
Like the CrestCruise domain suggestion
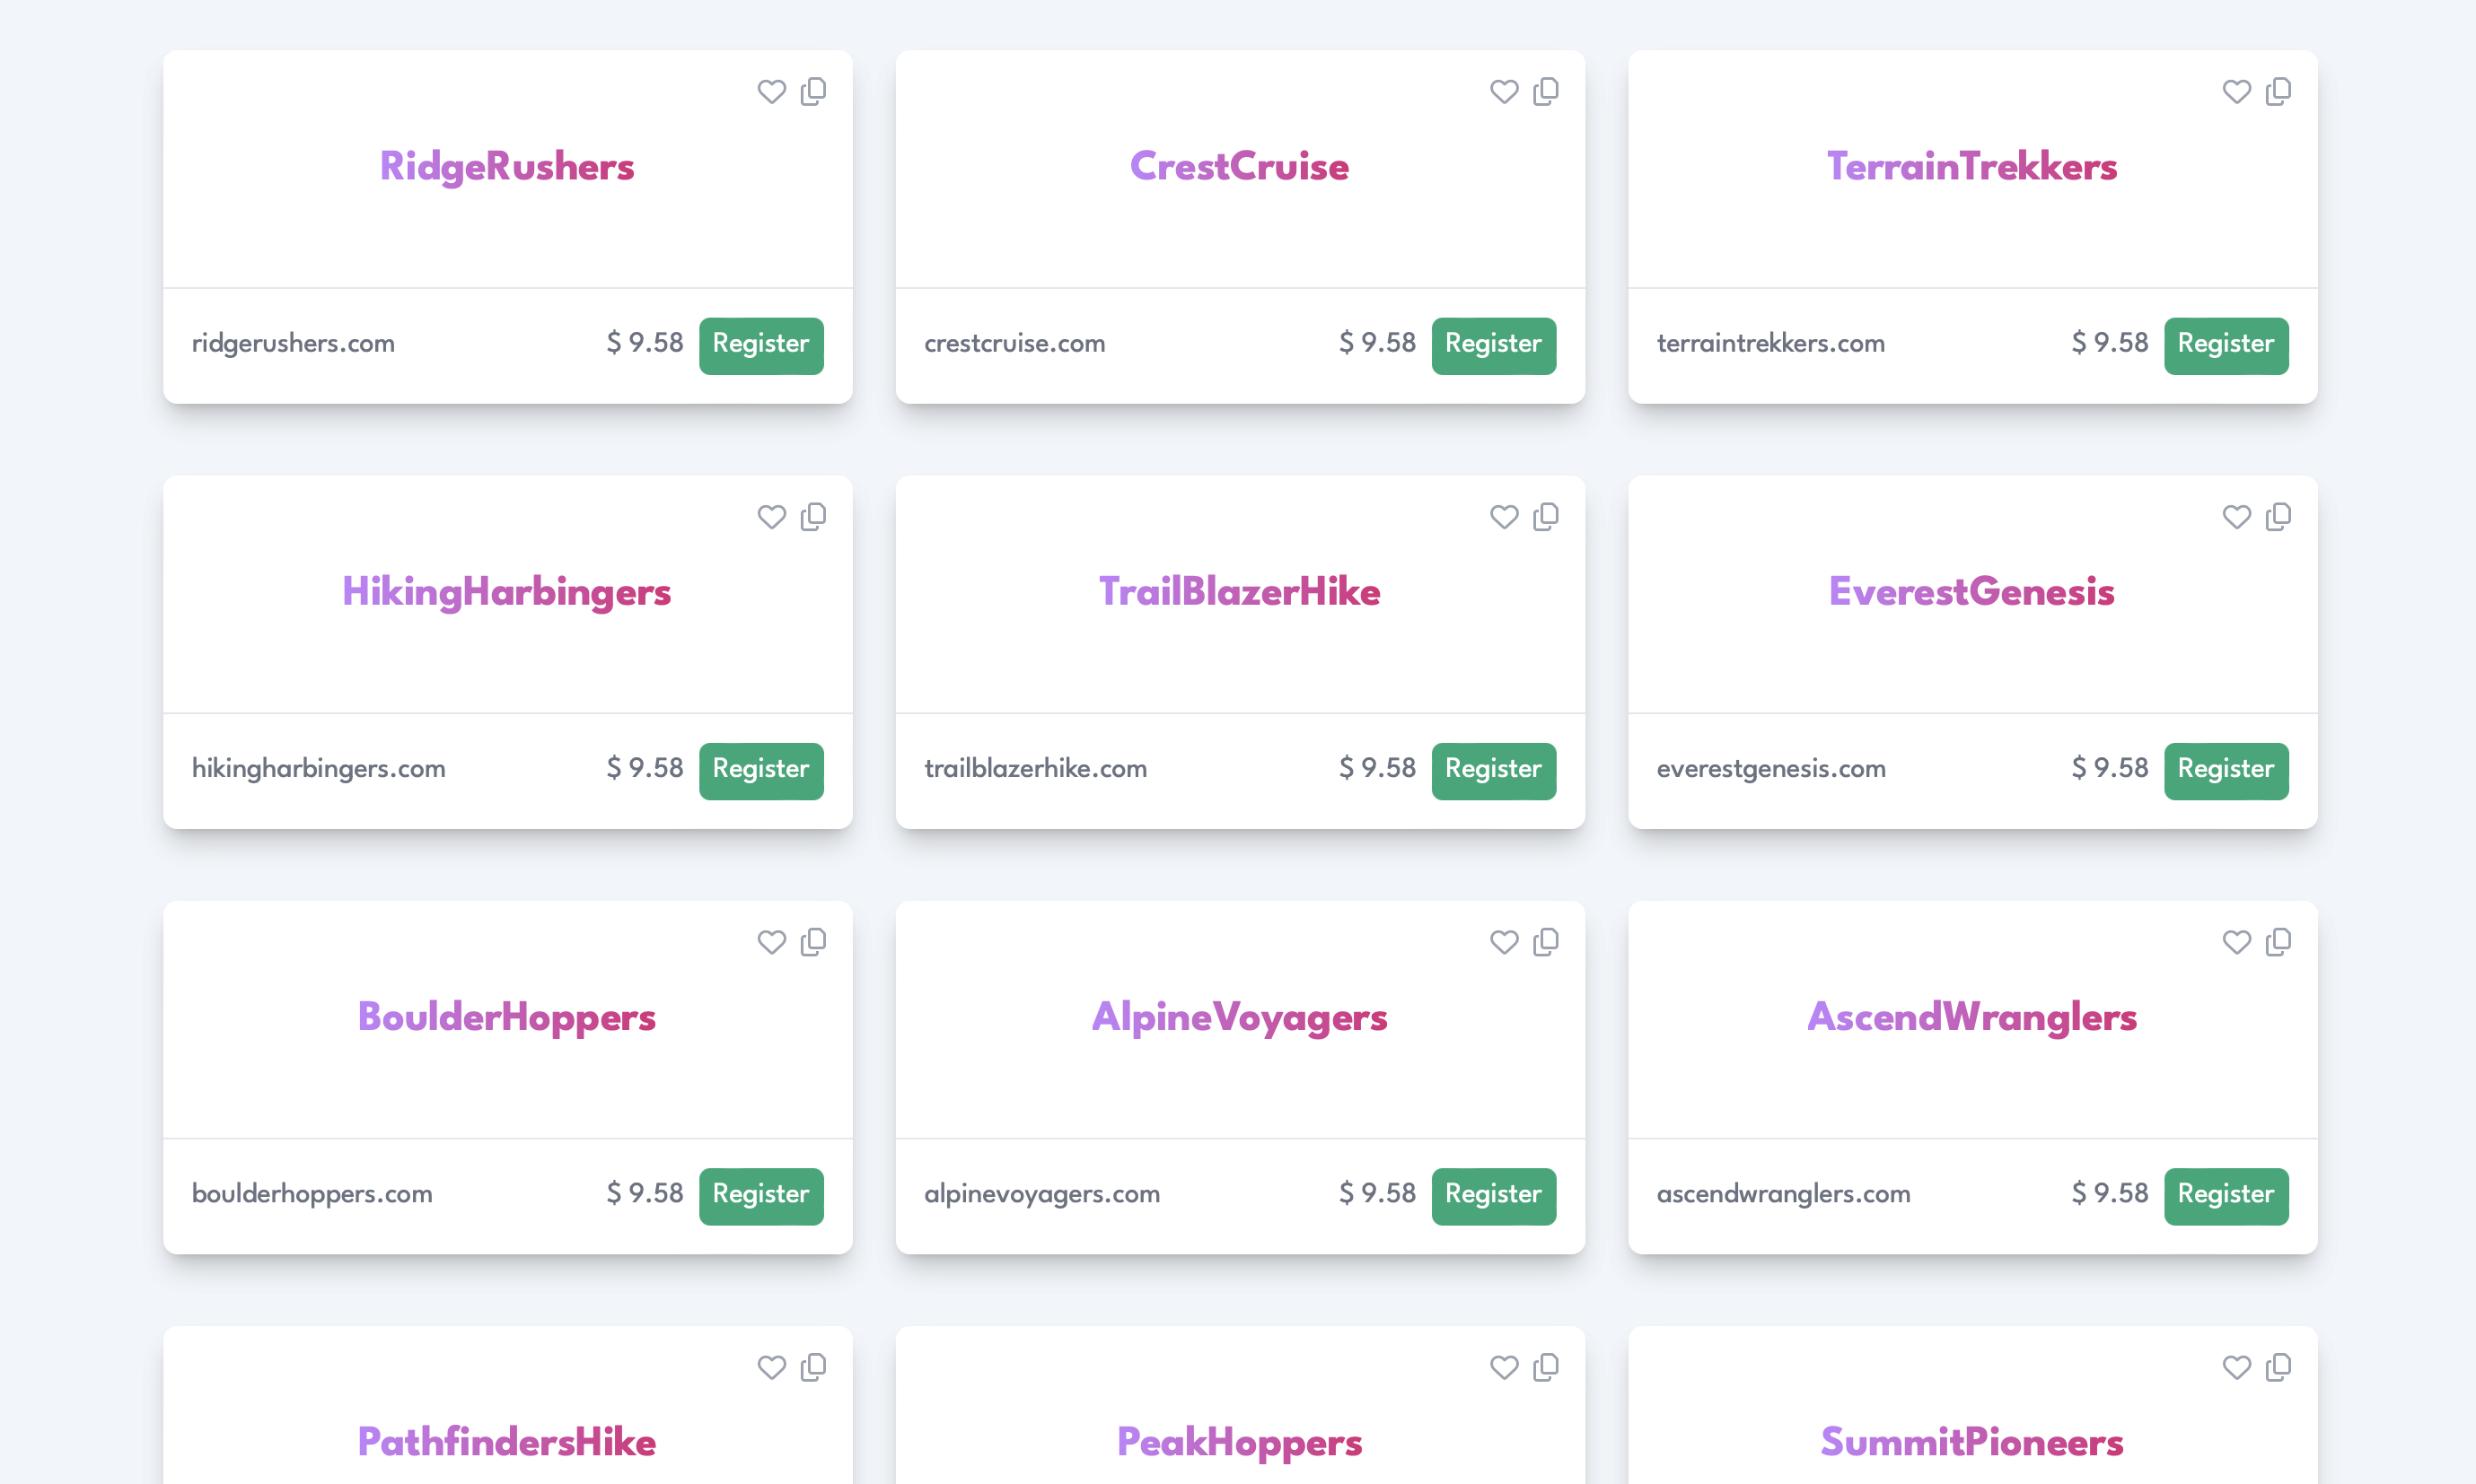(x=1504, y=92)
